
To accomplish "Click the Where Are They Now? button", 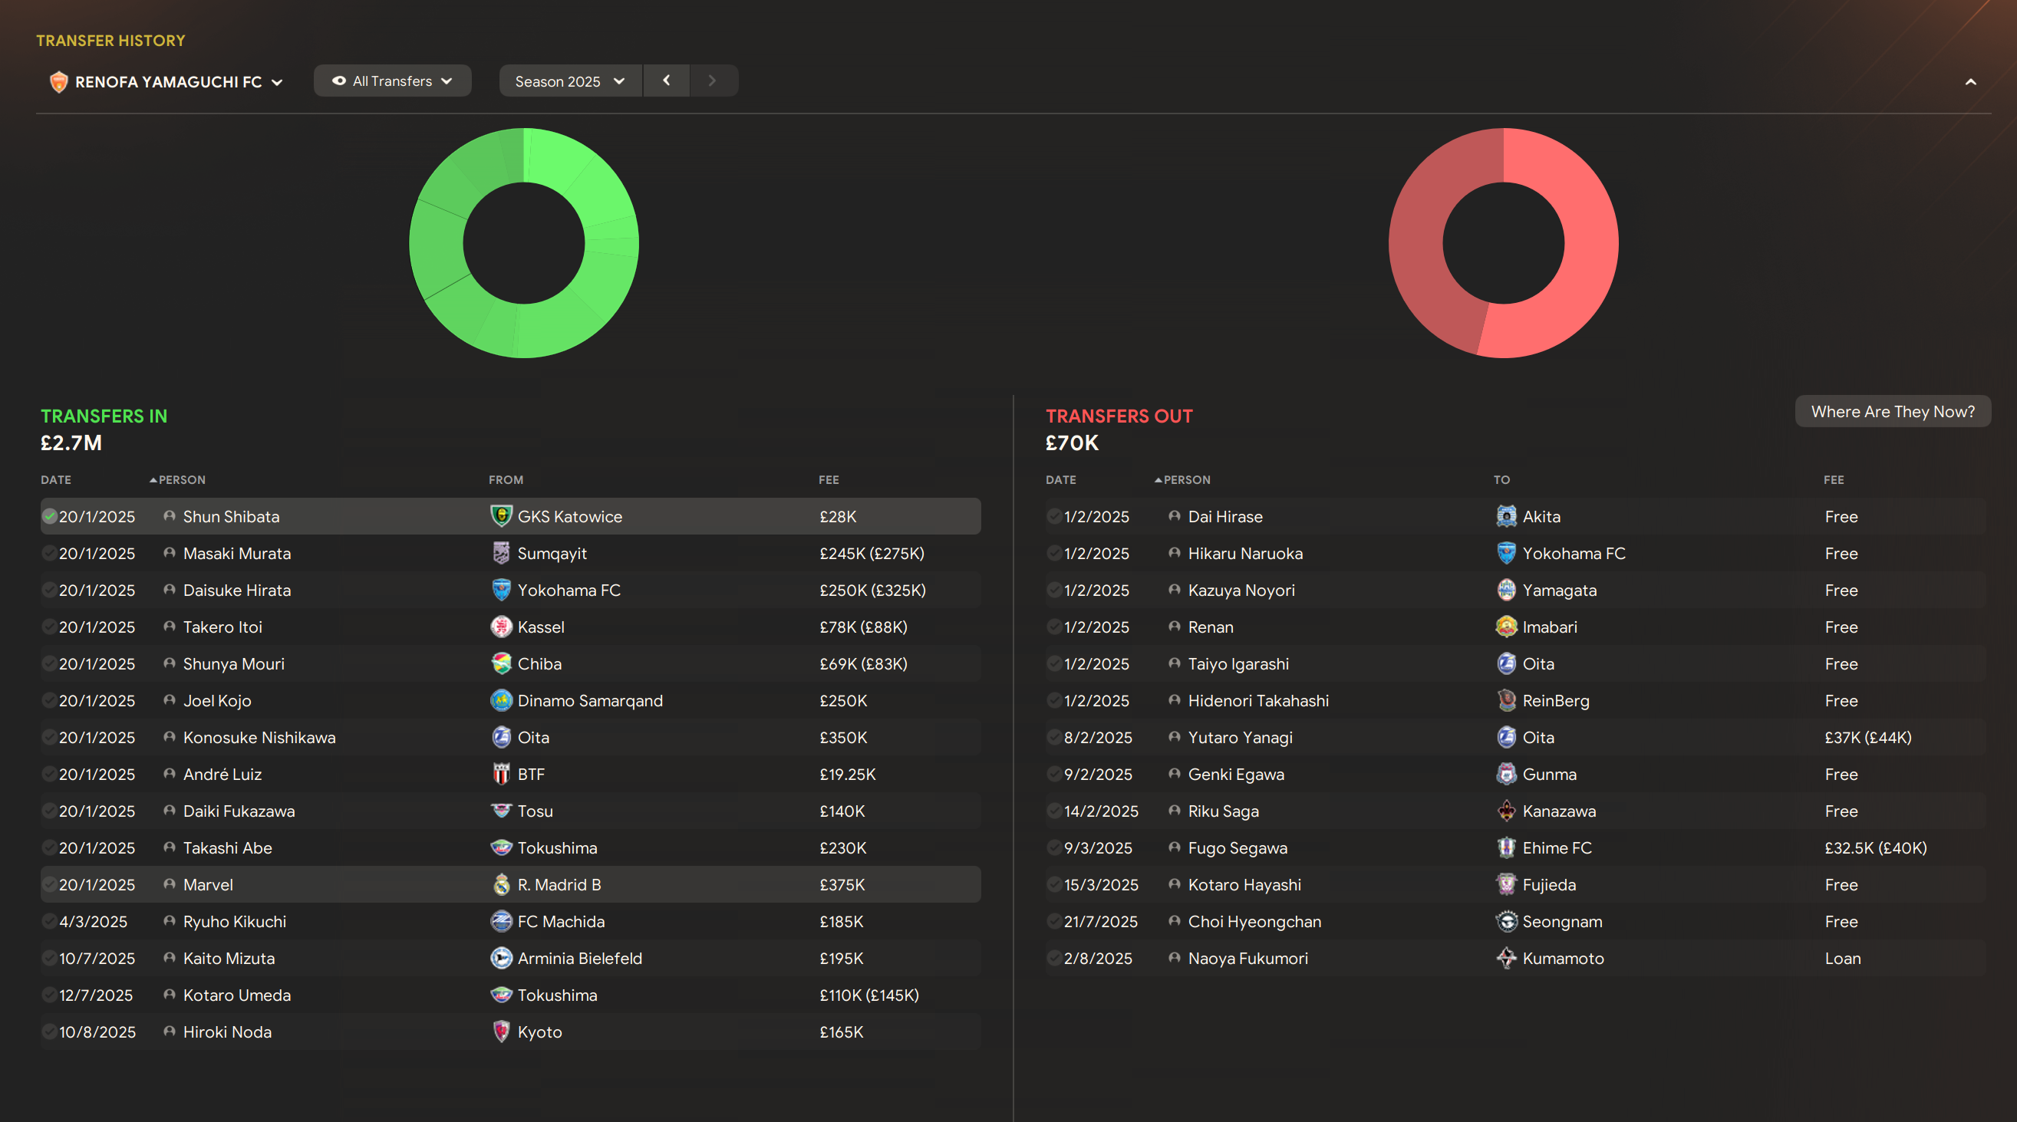I will coord(1892,412).
